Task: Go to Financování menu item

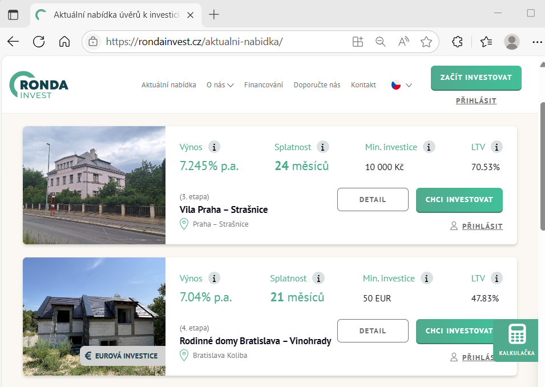Action: [x=263, y=85]
